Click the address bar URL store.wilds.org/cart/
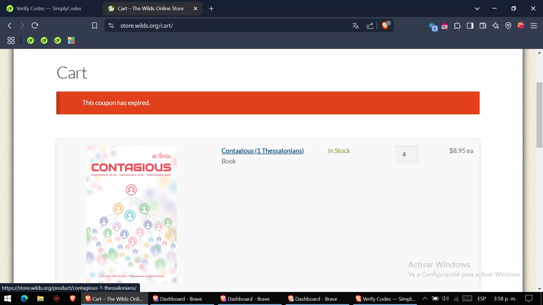Viewport: 543px width, 305px height. 147,26
